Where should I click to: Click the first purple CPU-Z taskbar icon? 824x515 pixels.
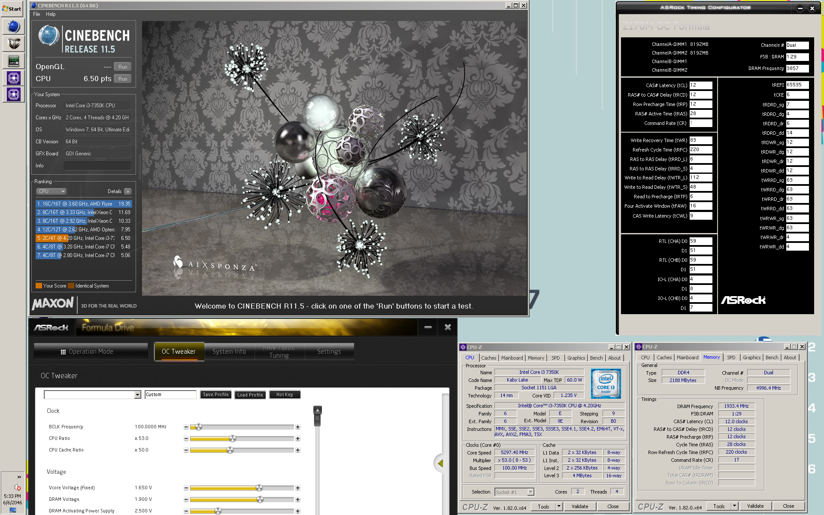point(14,78)
